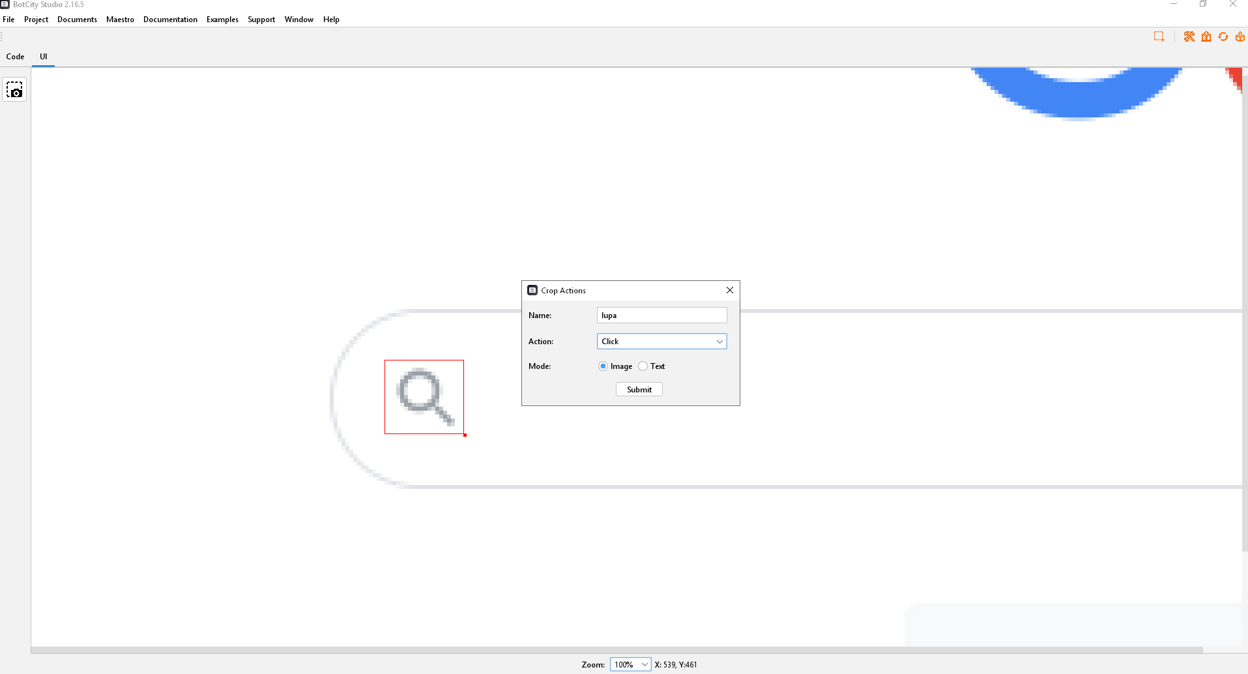Image resolution: width=1248 pixels, height=674 pixels.
Task: Open the Window menu
Action: tap(299, 20)
